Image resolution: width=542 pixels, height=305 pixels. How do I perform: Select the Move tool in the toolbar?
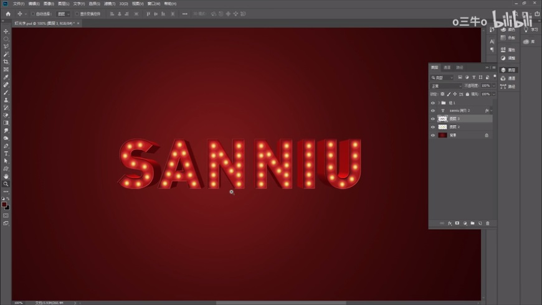[x=6, y=31]
